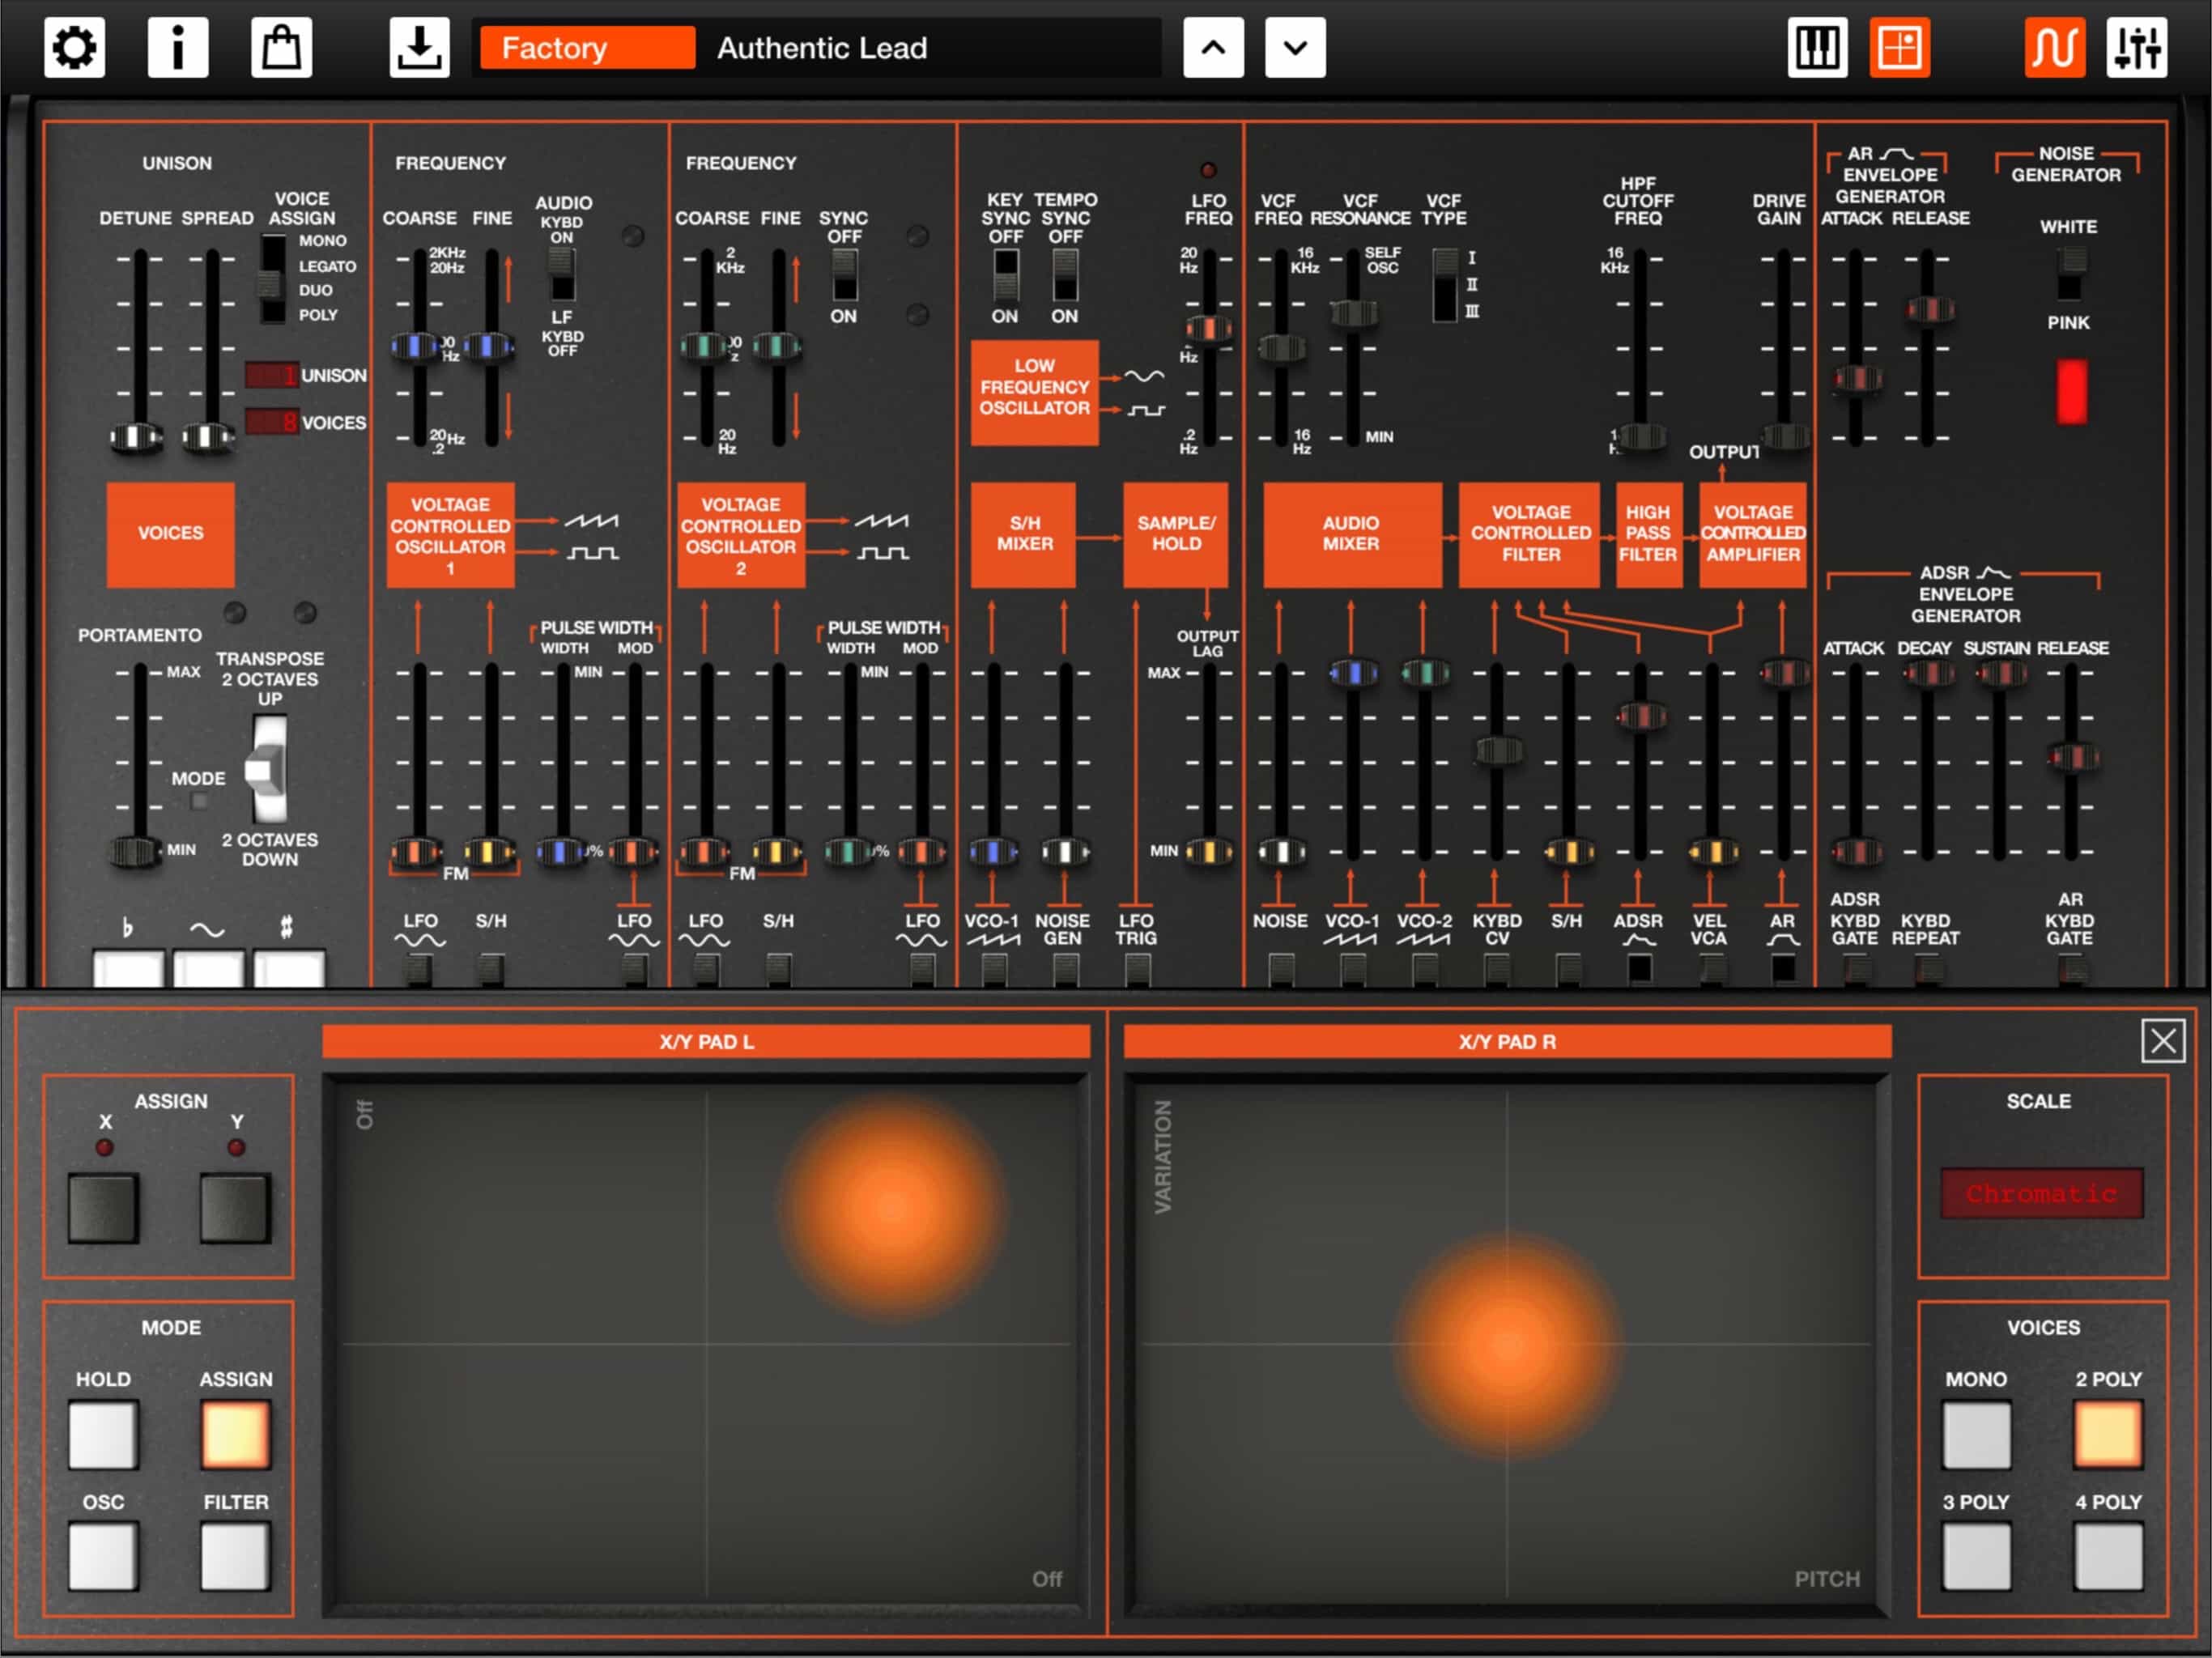Open the info icon
The height and width of the screenshot is (1658, 2212).
178,47
